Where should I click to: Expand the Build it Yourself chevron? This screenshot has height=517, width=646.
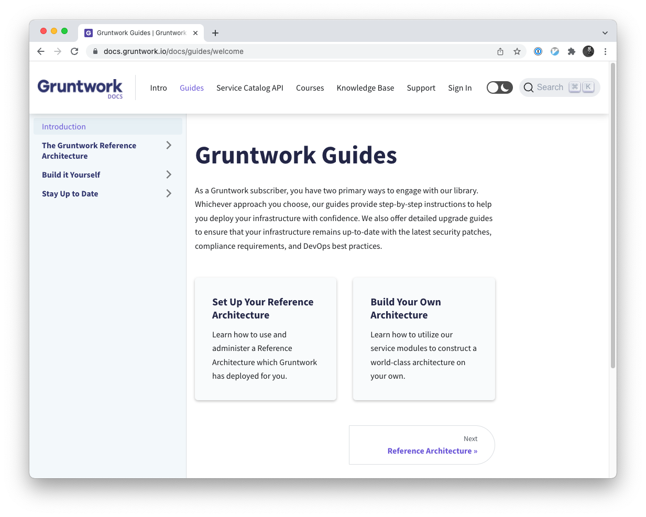[x=169, y=174]
